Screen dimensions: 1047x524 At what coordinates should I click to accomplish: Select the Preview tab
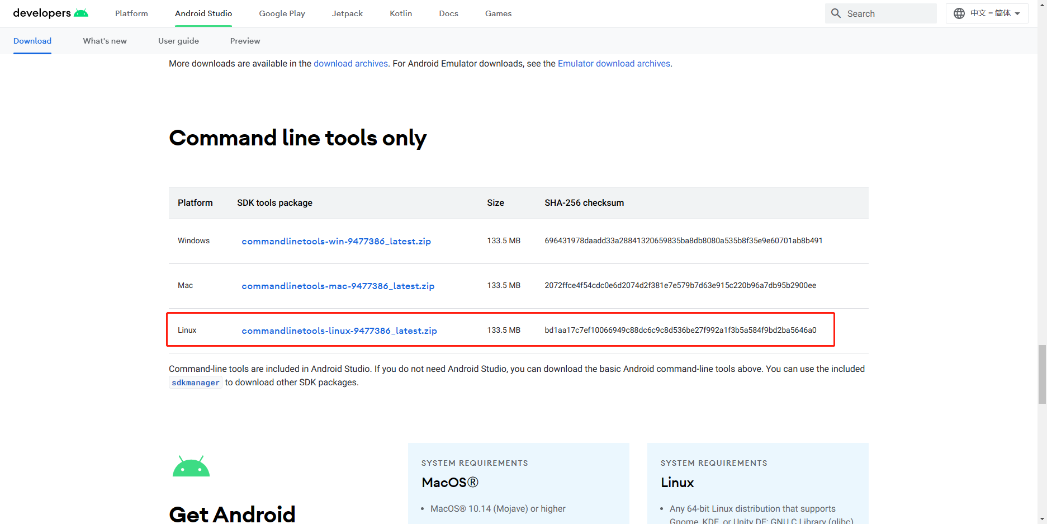[245, 41]
